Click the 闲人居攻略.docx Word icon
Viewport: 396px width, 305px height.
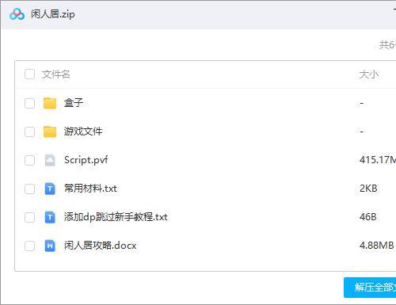[50, 246]
